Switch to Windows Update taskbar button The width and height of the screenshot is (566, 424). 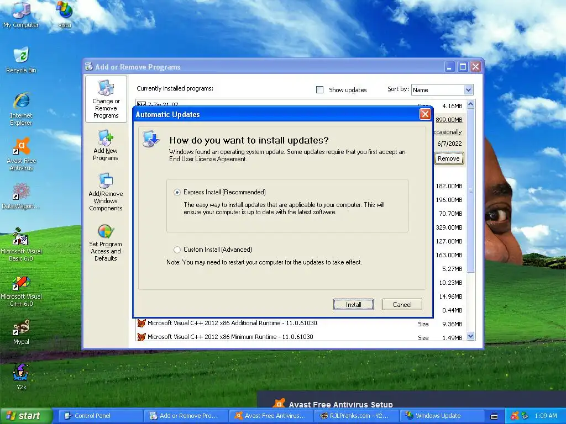[442, 416]
